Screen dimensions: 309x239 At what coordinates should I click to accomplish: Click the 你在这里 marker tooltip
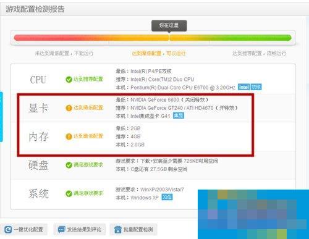pos(169,25)
